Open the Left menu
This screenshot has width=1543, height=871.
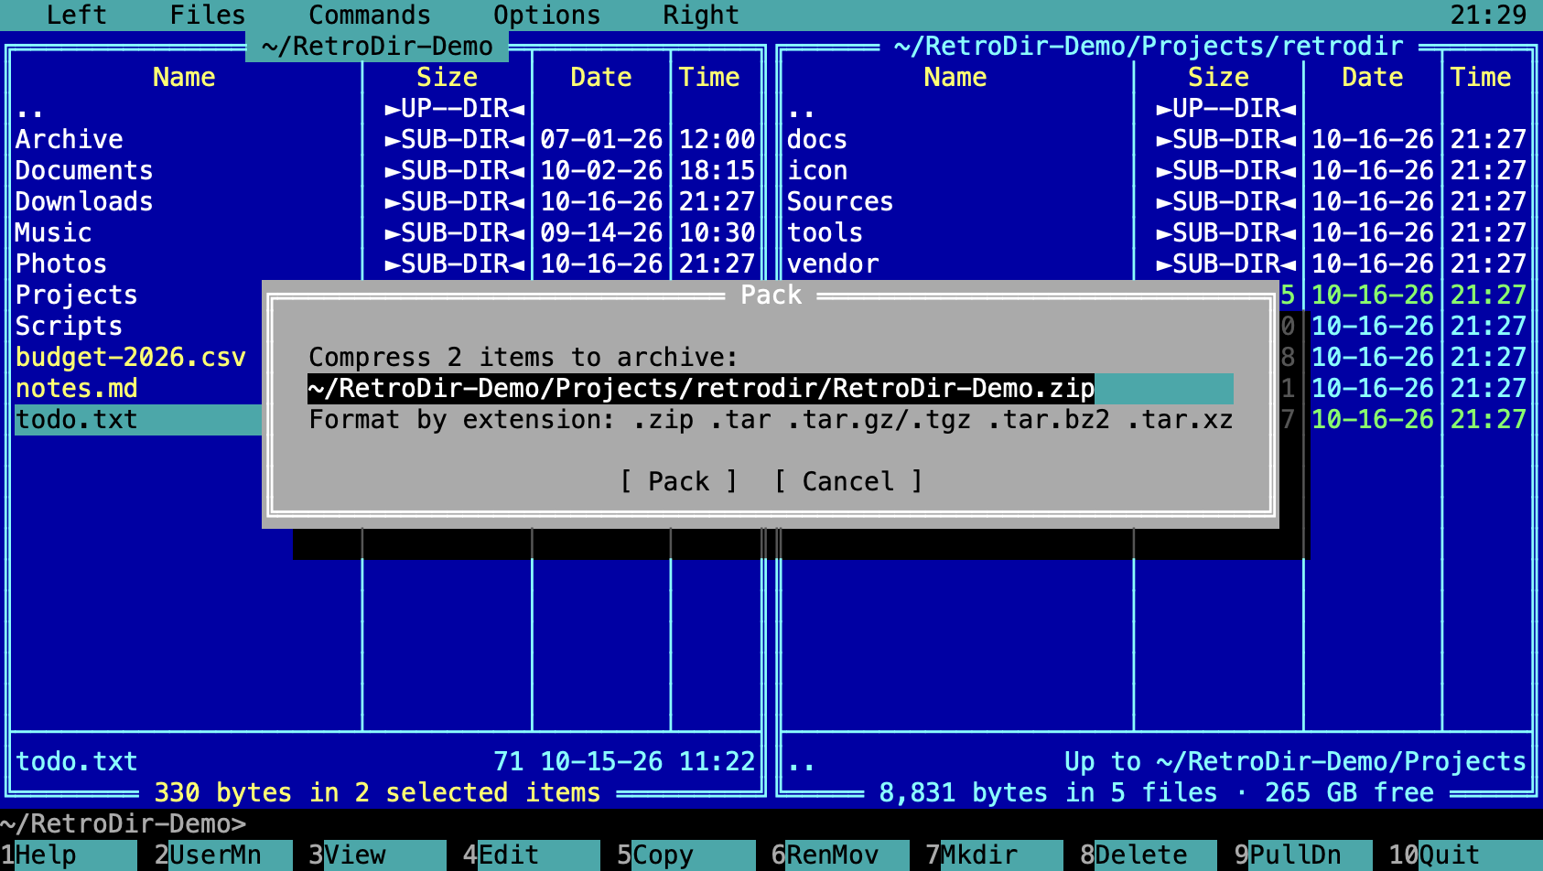77,15
